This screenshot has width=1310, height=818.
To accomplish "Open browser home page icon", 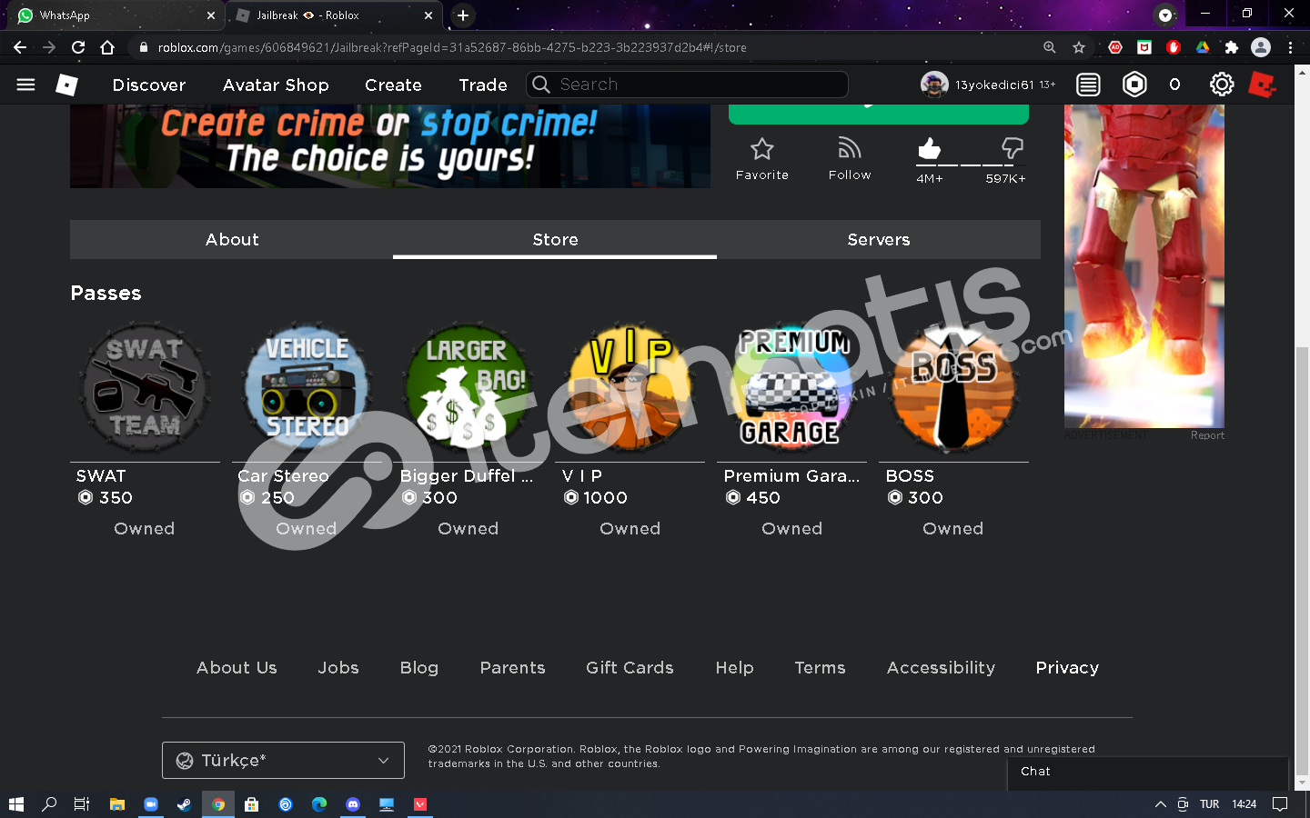I will (x=107, y=47).
